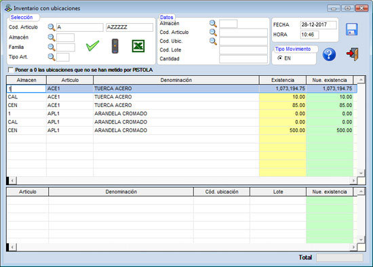Focus the Familia input field
373x267 pixels.
66,47
